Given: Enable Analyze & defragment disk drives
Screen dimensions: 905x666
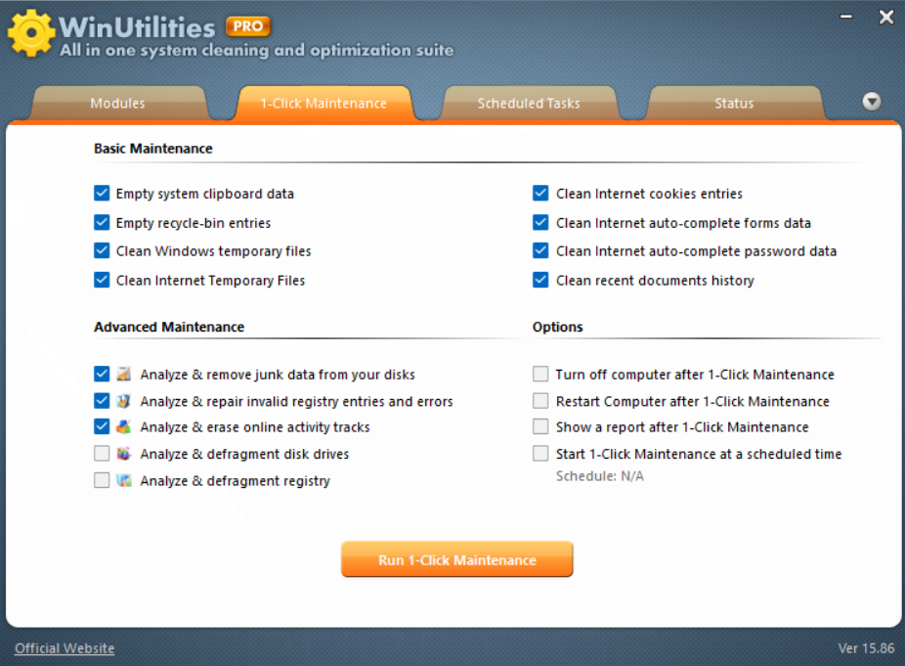Looking at the screenshot, I should coord(102,454).
